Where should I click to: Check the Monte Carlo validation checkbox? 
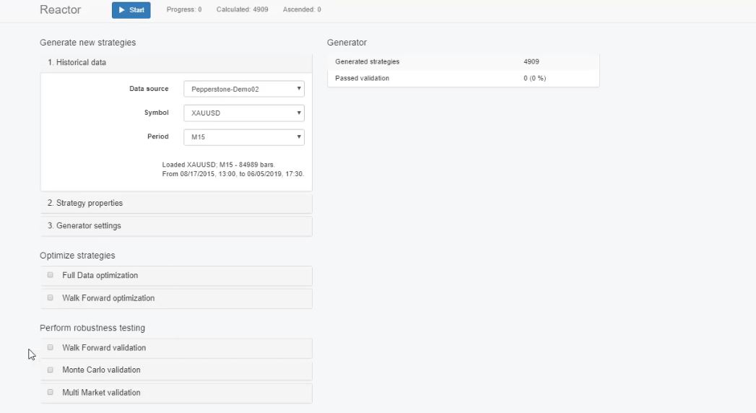click(51, 370)
